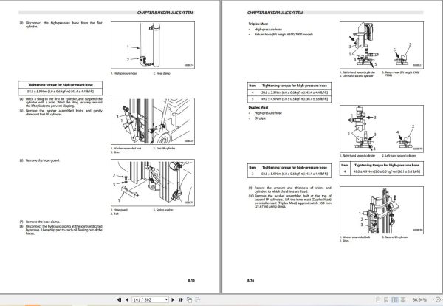Select single page view mode
This screenshot has width=443, height=306.
[x=378, y=299]
